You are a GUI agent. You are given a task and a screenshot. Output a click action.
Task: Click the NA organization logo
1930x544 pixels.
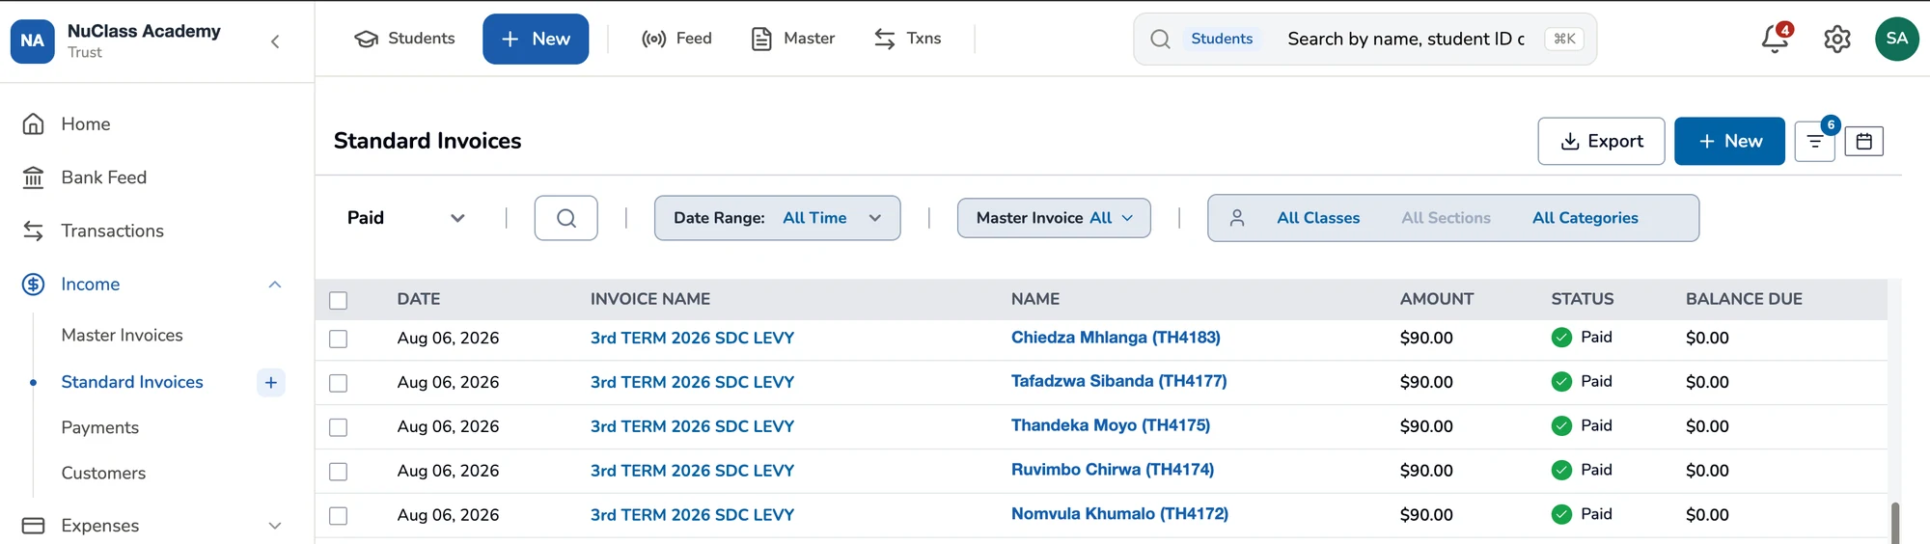click(32, 41)
